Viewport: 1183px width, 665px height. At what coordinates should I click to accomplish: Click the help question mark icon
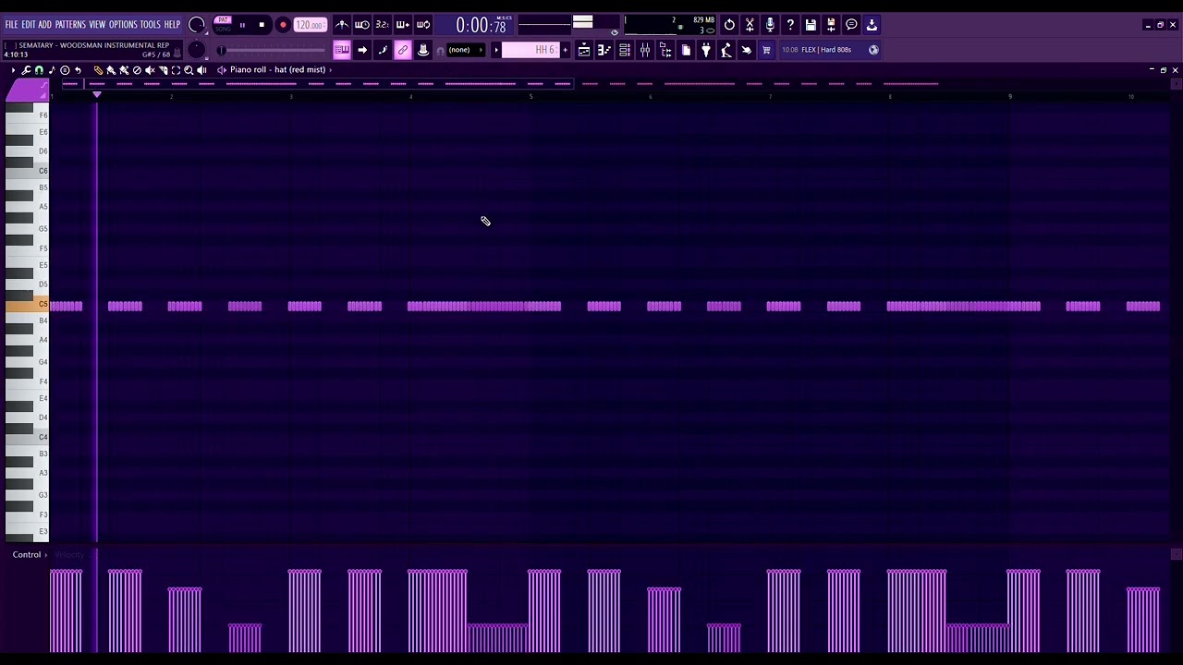pos(790,25)
